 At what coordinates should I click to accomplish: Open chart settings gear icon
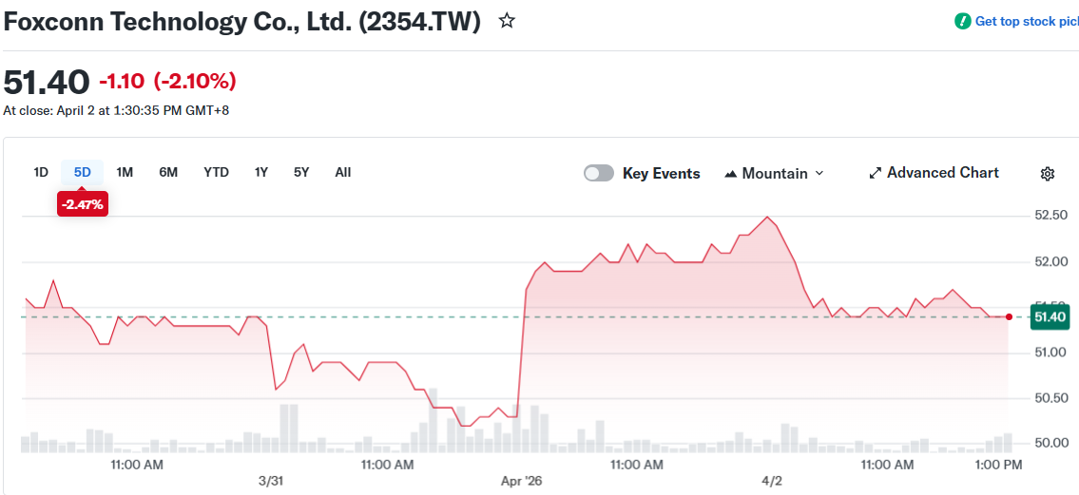click(x=1048, y=174)
